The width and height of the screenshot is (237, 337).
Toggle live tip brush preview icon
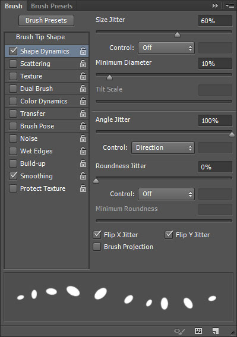click(x=179, y=331)
